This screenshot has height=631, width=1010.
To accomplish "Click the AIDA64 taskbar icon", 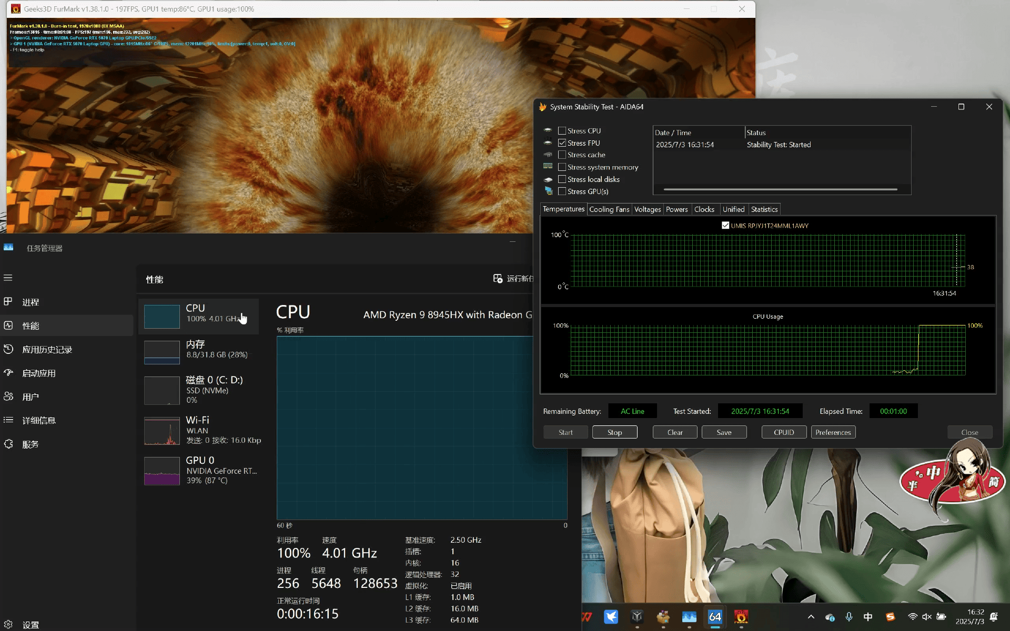I will click(715, 616).
